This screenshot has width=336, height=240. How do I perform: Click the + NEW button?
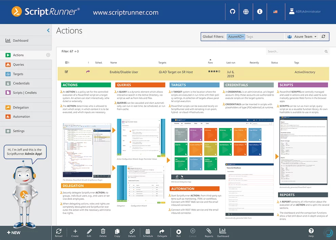tap(14, 233)
